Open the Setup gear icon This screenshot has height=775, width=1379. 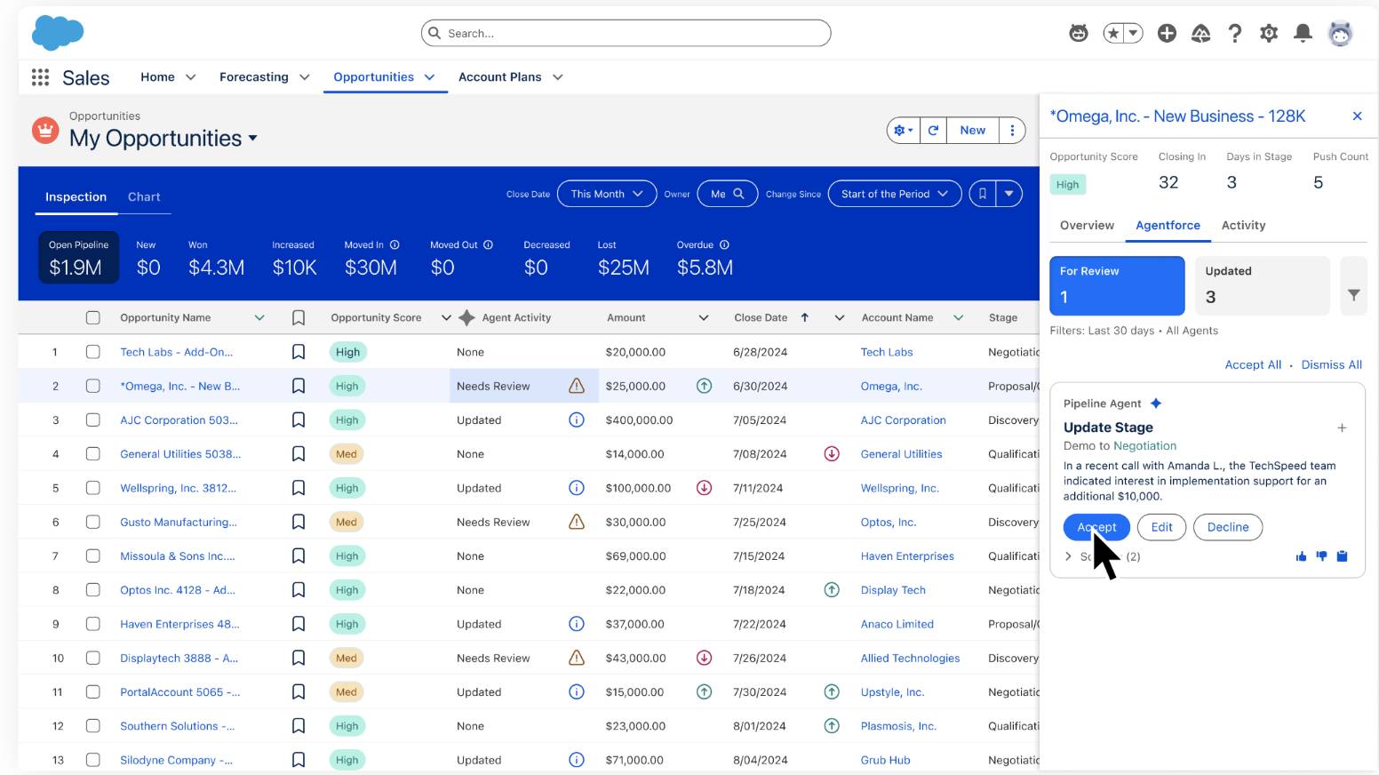tap(1269, 33)
